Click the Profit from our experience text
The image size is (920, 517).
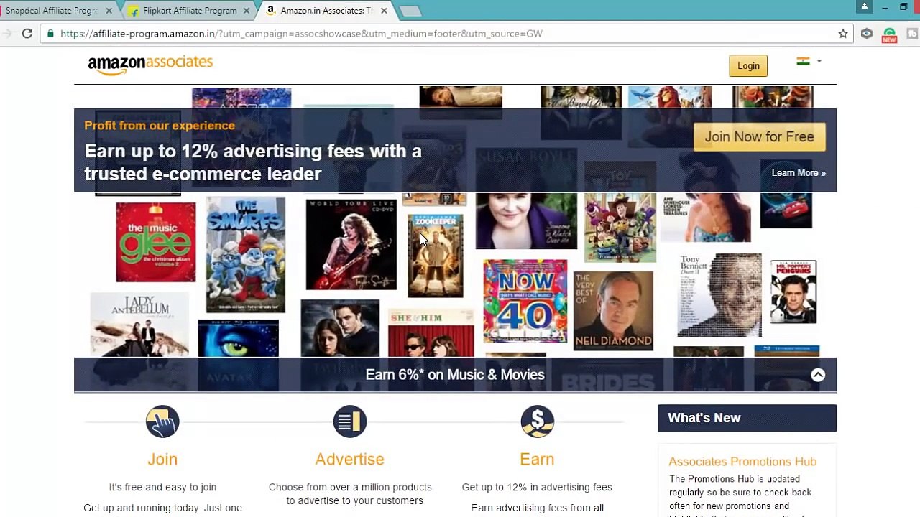[x=160, y=126]
